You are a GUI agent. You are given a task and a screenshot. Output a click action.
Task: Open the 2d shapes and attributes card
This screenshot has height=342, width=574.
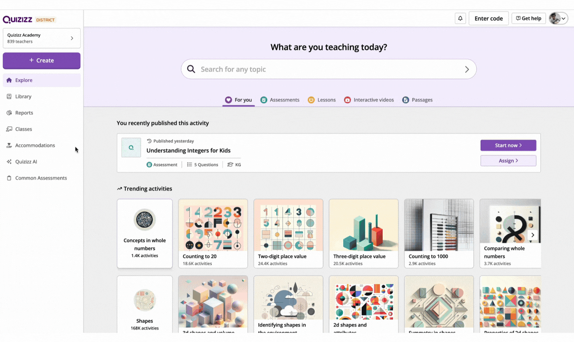point(364,304)
